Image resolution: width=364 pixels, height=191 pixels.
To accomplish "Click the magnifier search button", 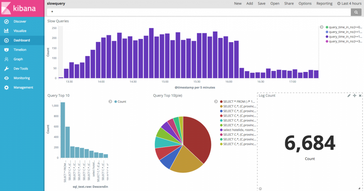I will pyautogui.click(x=356, y=12).
